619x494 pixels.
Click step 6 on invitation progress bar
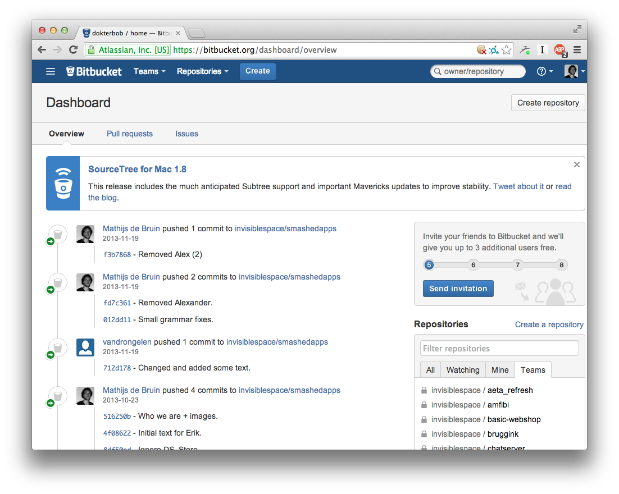click(x=474, y=265)
